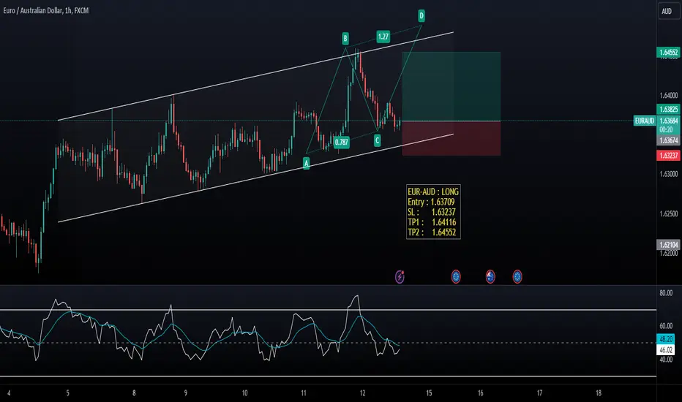
Task: Click date label 8 on time axis
Action: coord(134,393)
